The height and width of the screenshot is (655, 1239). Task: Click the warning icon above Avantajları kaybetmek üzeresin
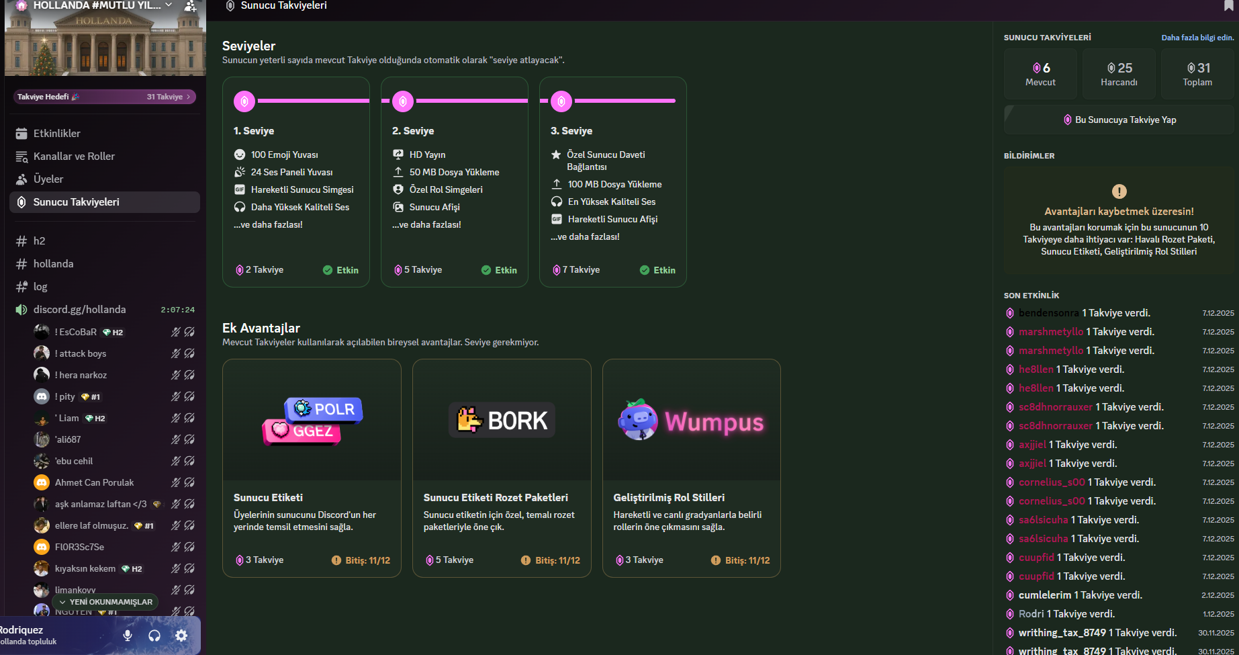tap(1119, 191)
